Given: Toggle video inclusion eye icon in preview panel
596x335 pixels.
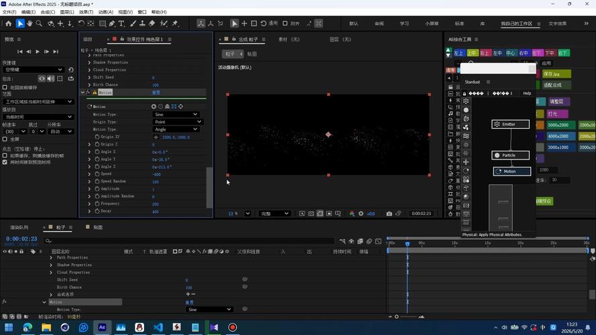Looking at the screenshot, I should tap(42, 78).
